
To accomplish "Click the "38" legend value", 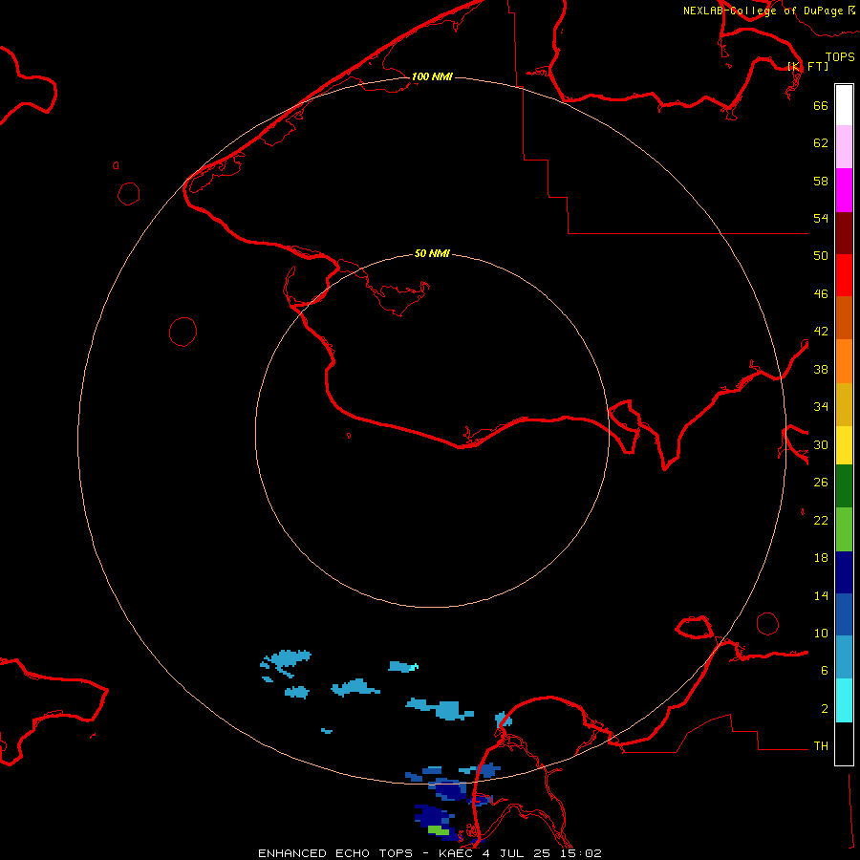I will point(821,369).
